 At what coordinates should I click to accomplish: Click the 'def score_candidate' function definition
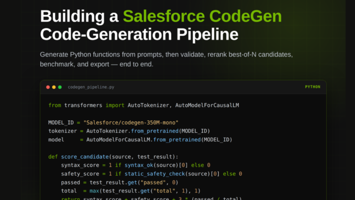(x=113, y=157)
